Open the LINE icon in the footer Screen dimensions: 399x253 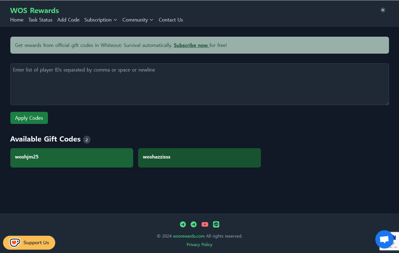[216, 224]
